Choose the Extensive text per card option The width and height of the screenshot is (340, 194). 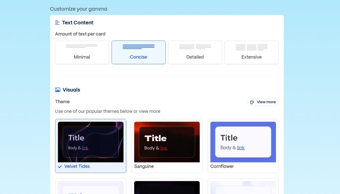pos(251,52)
